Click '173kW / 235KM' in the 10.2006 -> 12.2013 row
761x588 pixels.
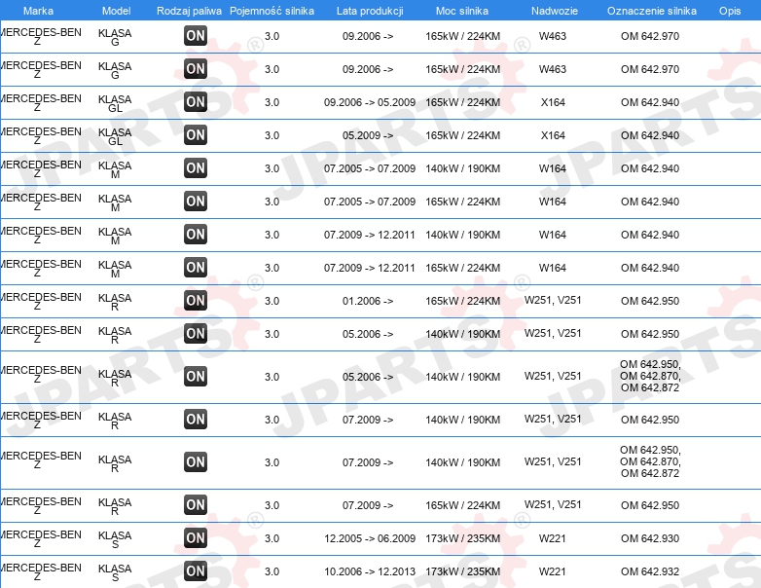coord(462,571)
